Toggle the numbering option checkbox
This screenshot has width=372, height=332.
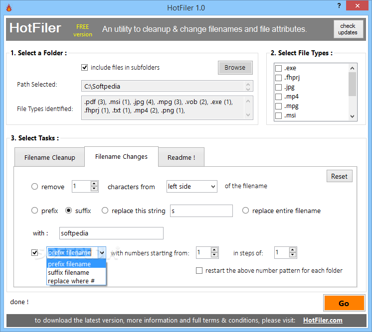(x=34, y=253)
